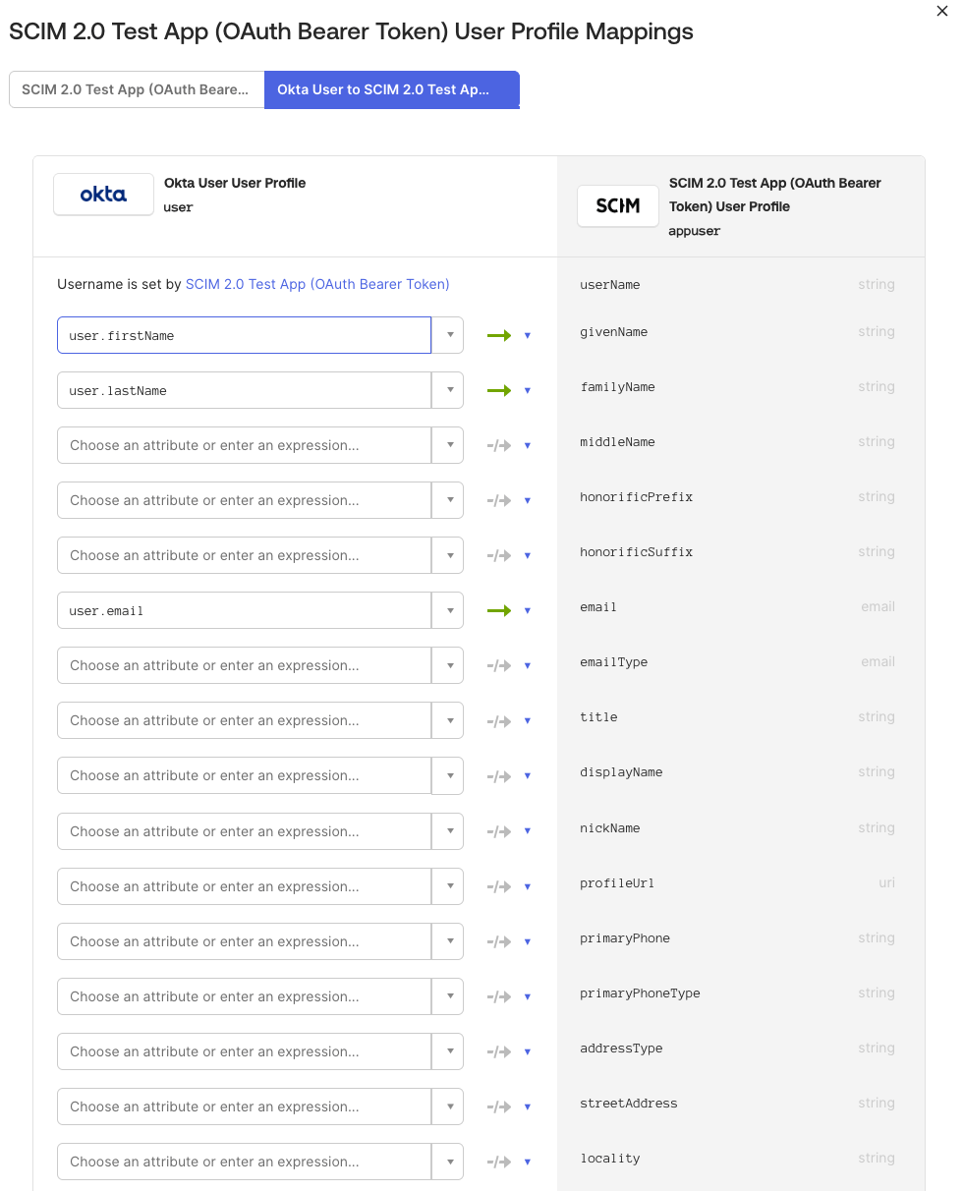
Task: Click the givenName attribute label
Action: tap(614, 332)
